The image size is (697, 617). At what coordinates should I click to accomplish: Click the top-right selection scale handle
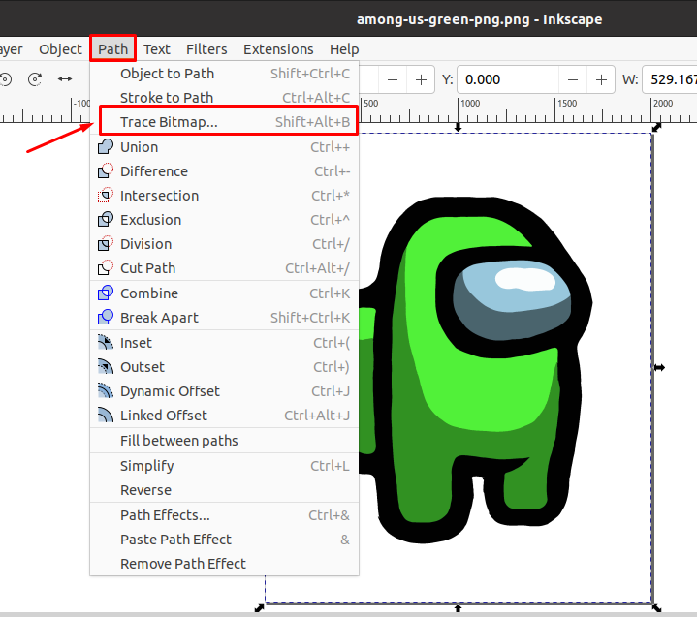656,127
